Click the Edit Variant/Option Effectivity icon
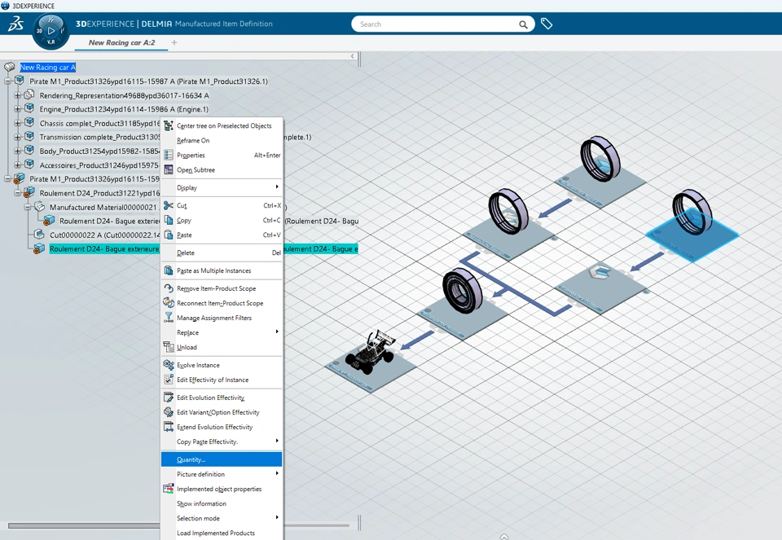 click(169, 412)
